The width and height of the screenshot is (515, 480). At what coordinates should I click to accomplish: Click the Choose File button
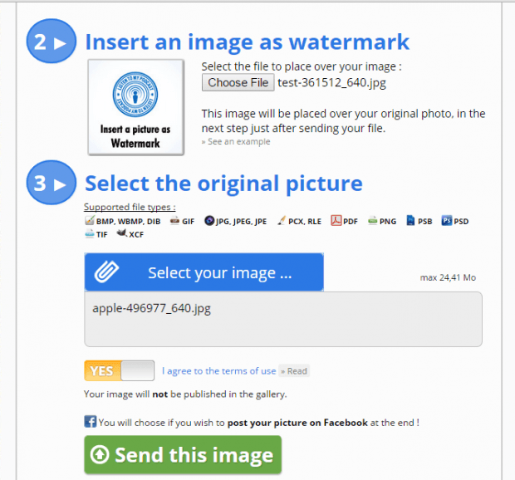pyautogui.click(x=238, y=82)
